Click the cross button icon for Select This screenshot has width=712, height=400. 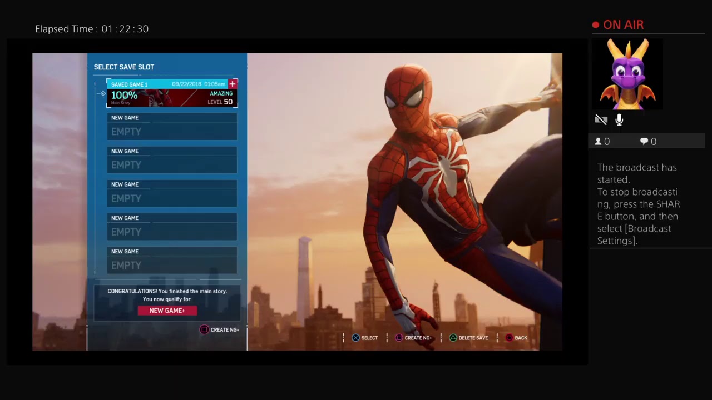point(355,338)
